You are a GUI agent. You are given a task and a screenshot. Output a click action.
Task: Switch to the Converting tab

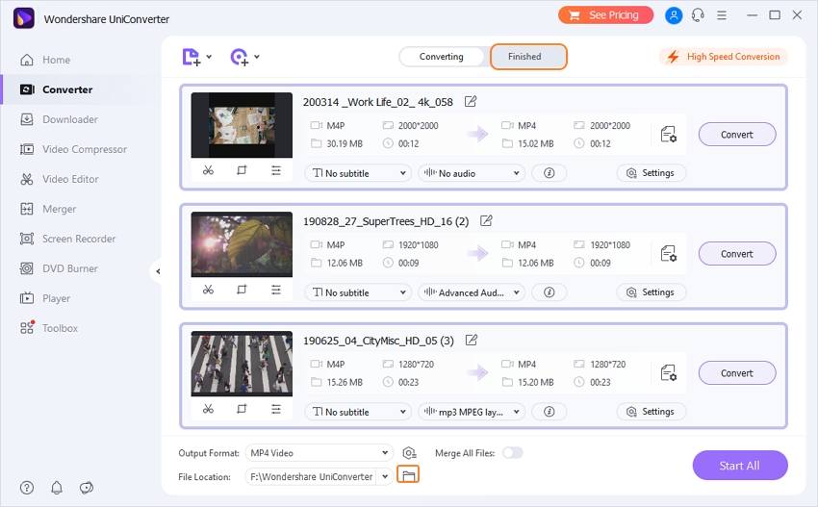442,57
